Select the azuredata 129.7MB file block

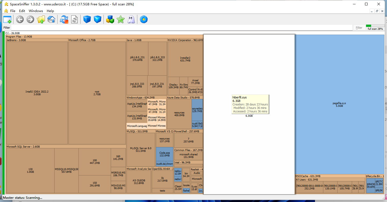point(197,110)
